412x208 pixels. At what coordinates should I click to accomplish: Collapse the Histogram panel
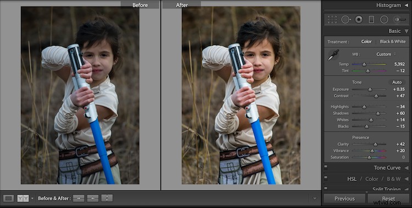[x=407, y=6]
